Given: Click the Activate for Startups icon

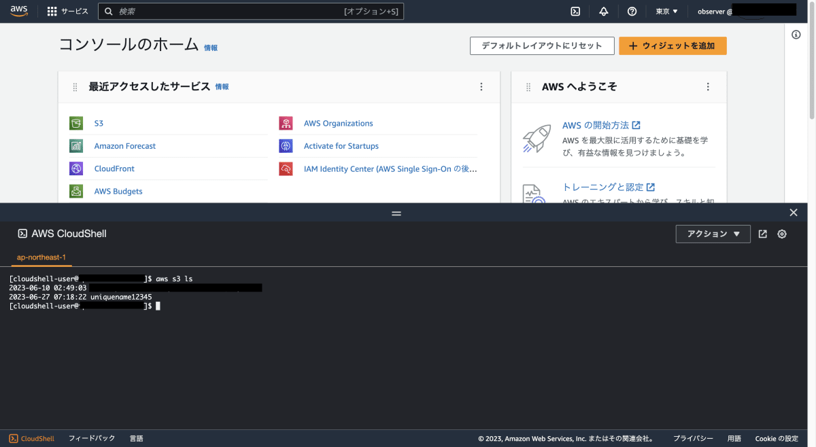Looking at the screenshot, I should point(286,146).
